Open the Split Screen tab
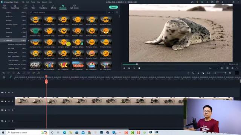 point(75,7)
